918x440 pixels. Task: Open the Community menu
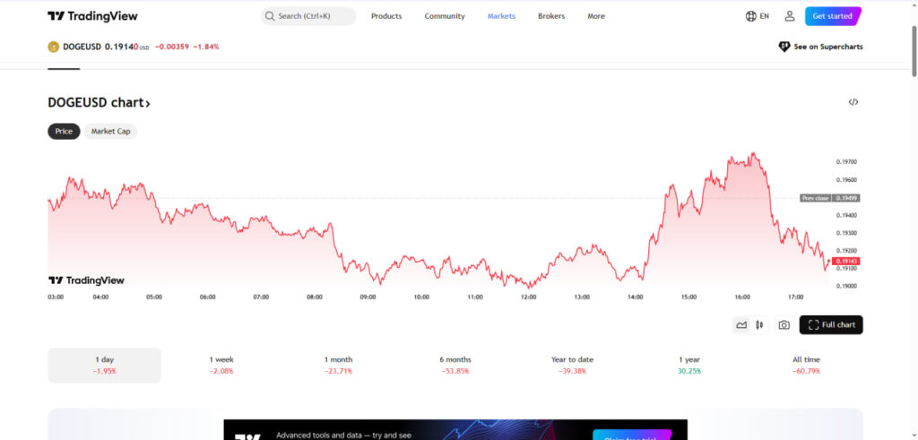pyautogui.click(x=445, y=16)
